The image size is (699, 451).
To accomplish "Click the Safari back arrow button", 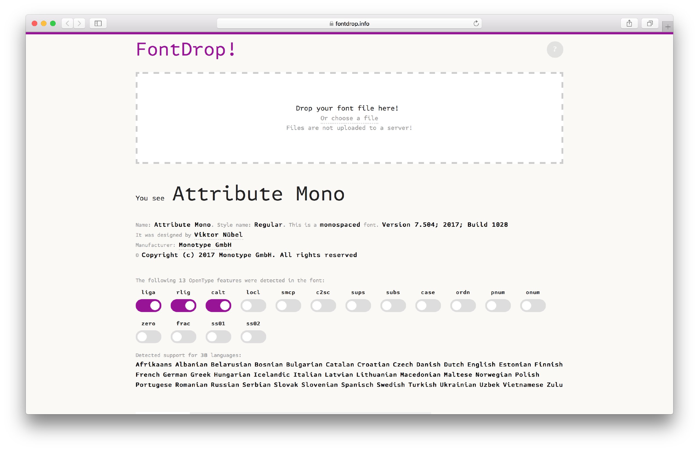I will (x=67, y=23).
